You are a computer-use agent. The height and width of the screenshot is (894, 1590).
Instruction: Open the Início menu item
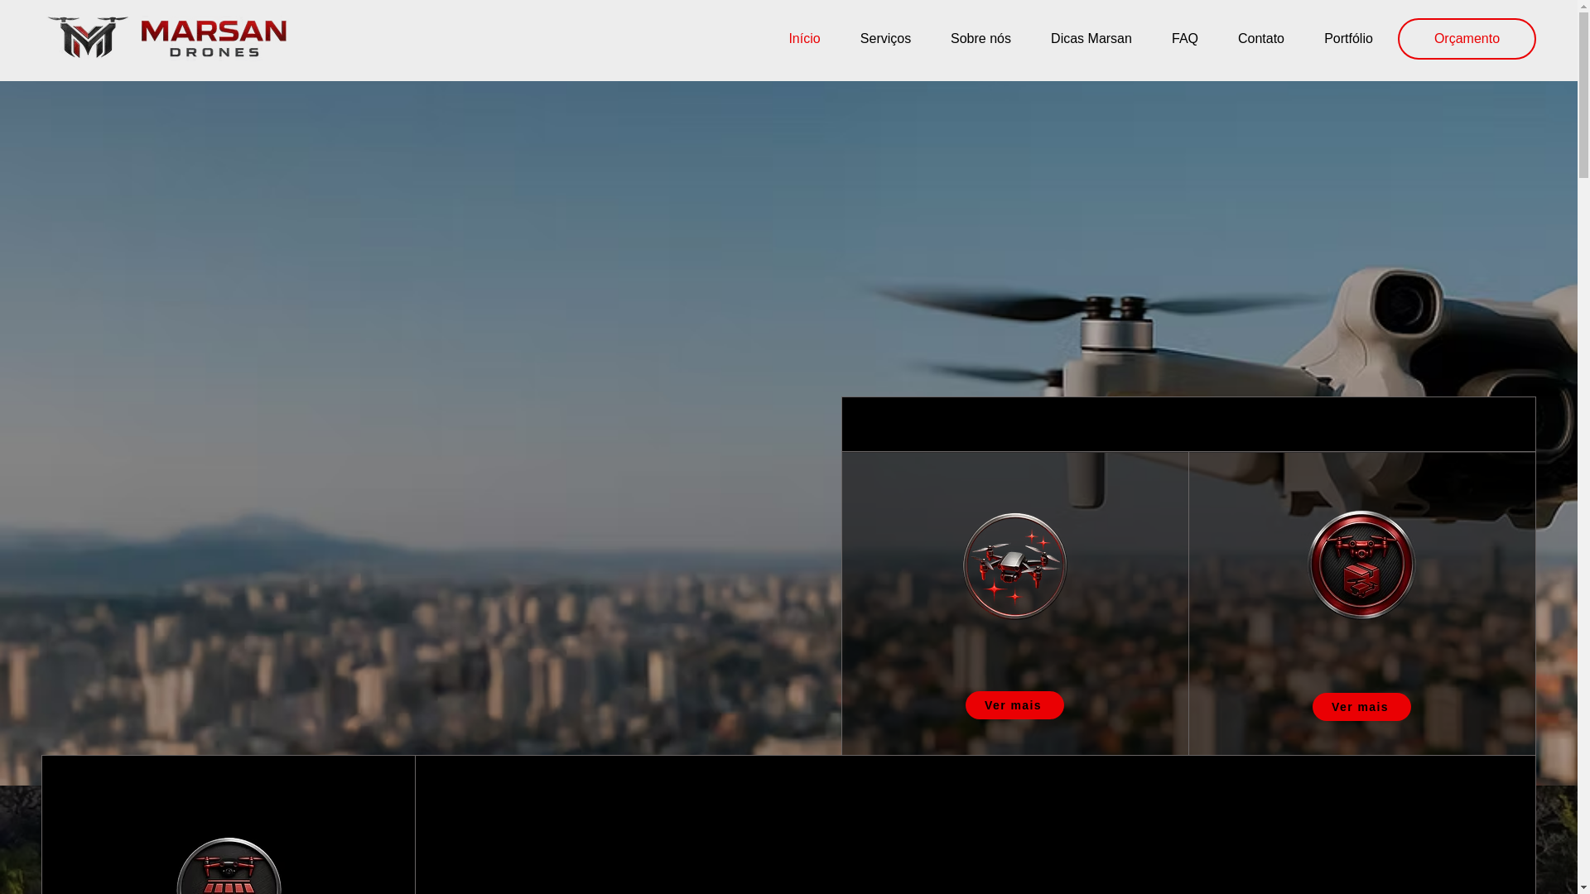pyautogui.click(x=804, y=39)
